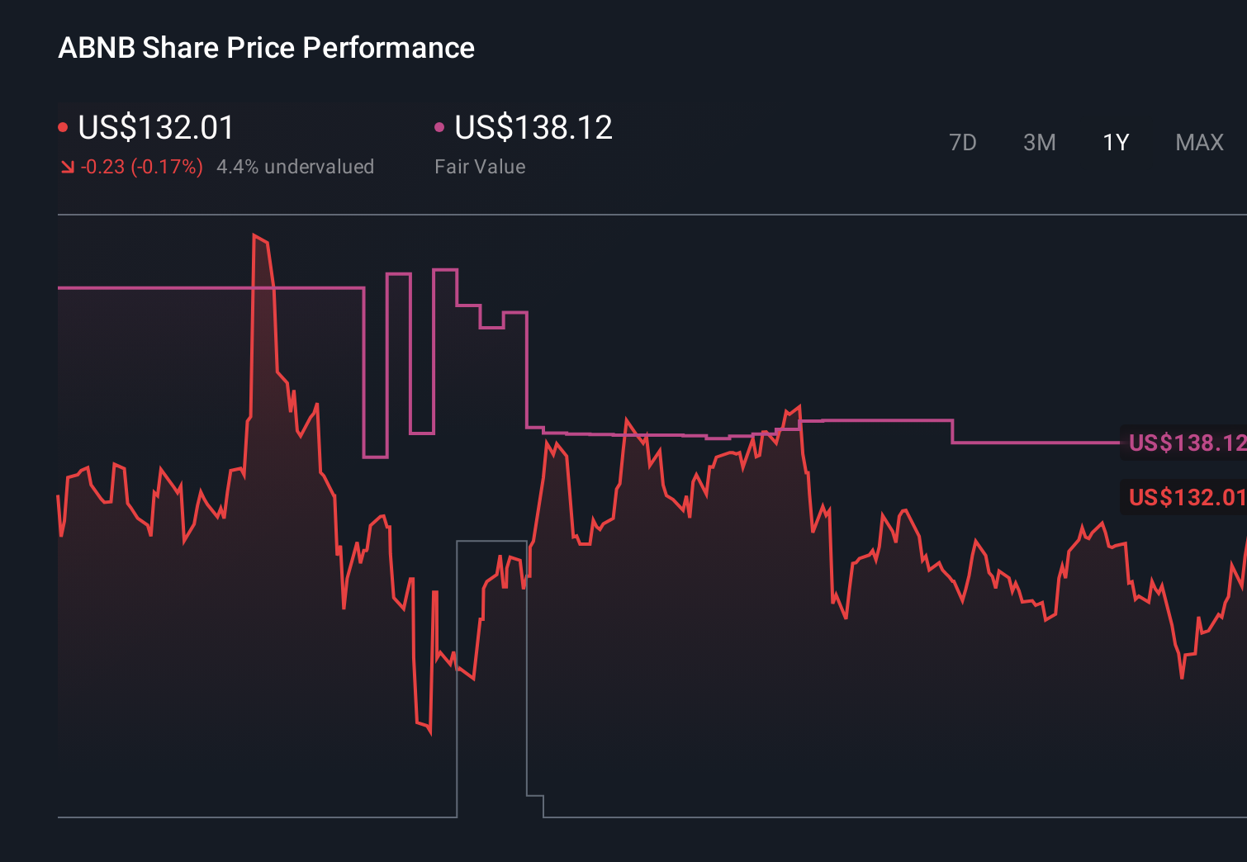Click the red share price dot
This screenshot has width=1247, height=862.
pos(63,127)
